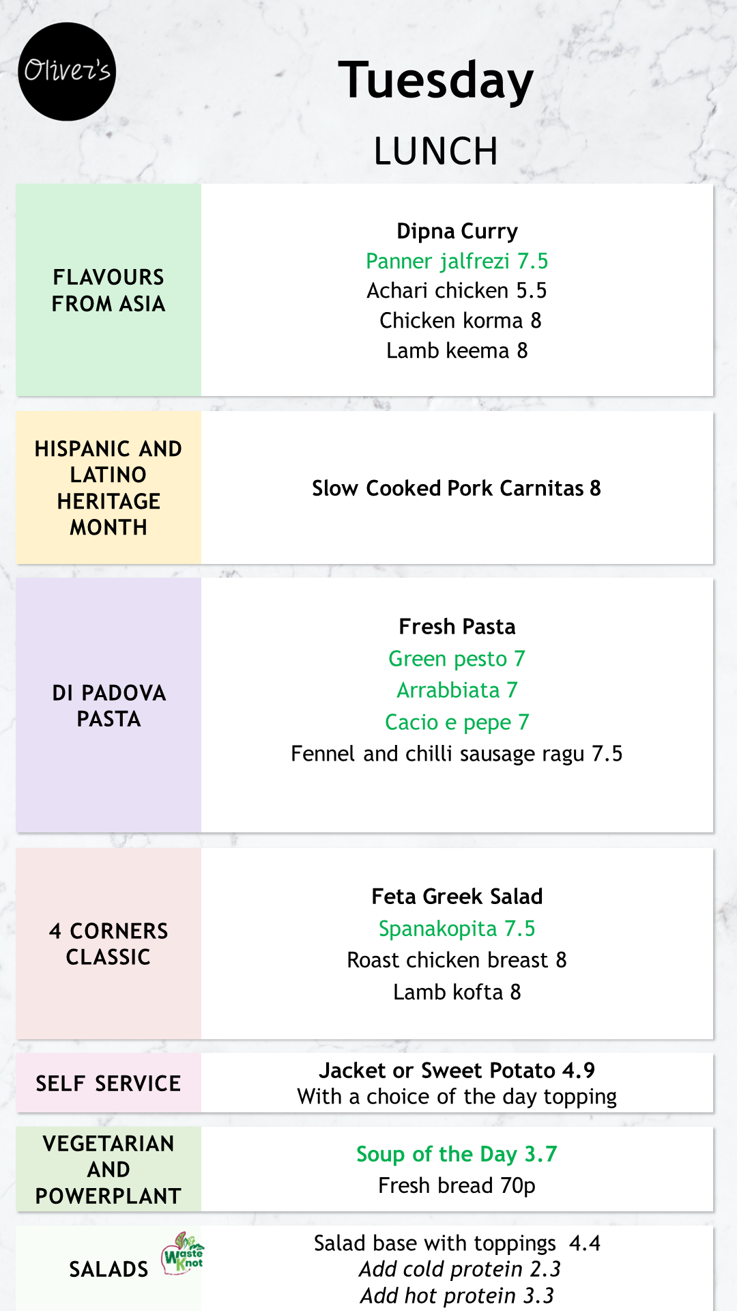Select Fennel and chilli sausage ragu 7.5

[457, 753]
